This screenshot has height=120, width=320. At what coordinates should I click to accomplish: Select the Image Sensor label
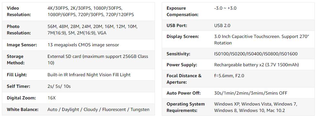pyautogui.click(x=22, y=45)
